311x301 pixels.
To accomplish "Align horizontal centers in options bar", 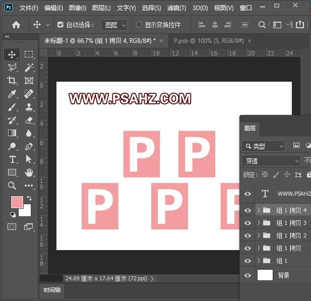I will point(215,25).
